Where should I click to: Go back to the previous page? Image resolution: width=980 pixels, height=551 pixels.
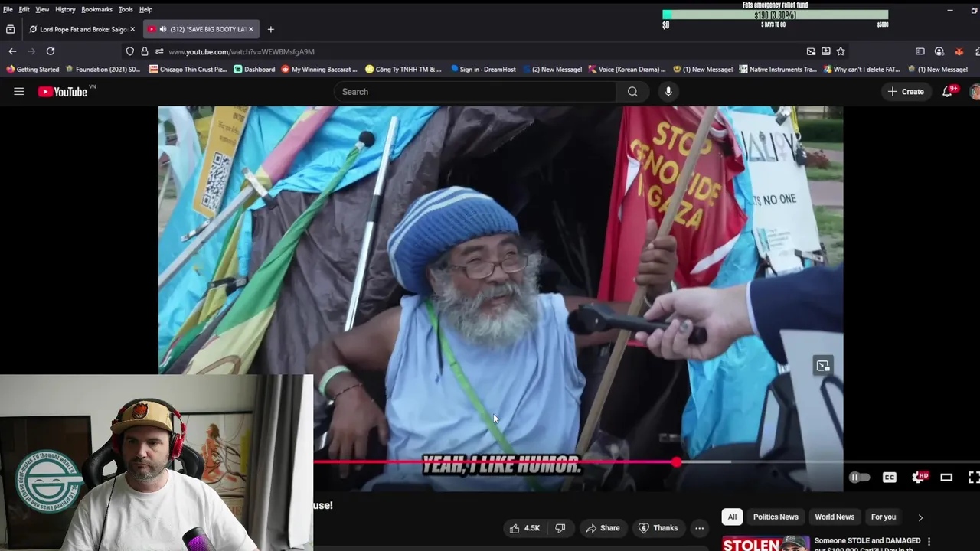coord(12,51)
